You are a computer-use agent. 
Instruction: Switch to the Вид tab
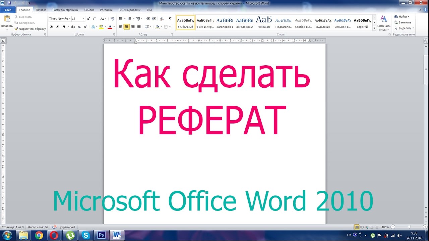(x=149, y=10)
